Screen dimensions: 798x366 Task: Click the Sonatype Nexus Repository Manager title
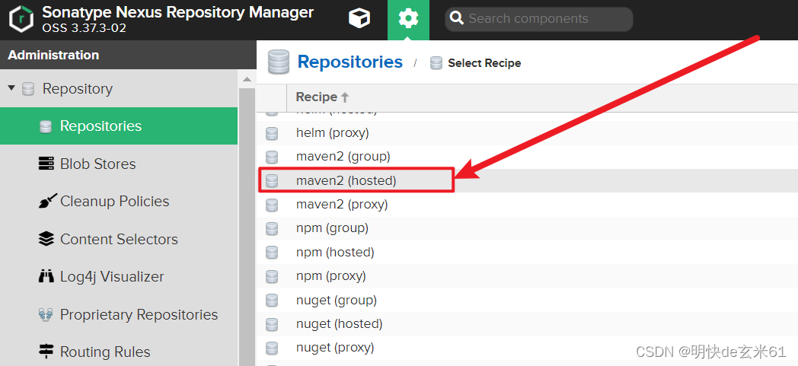177,12
